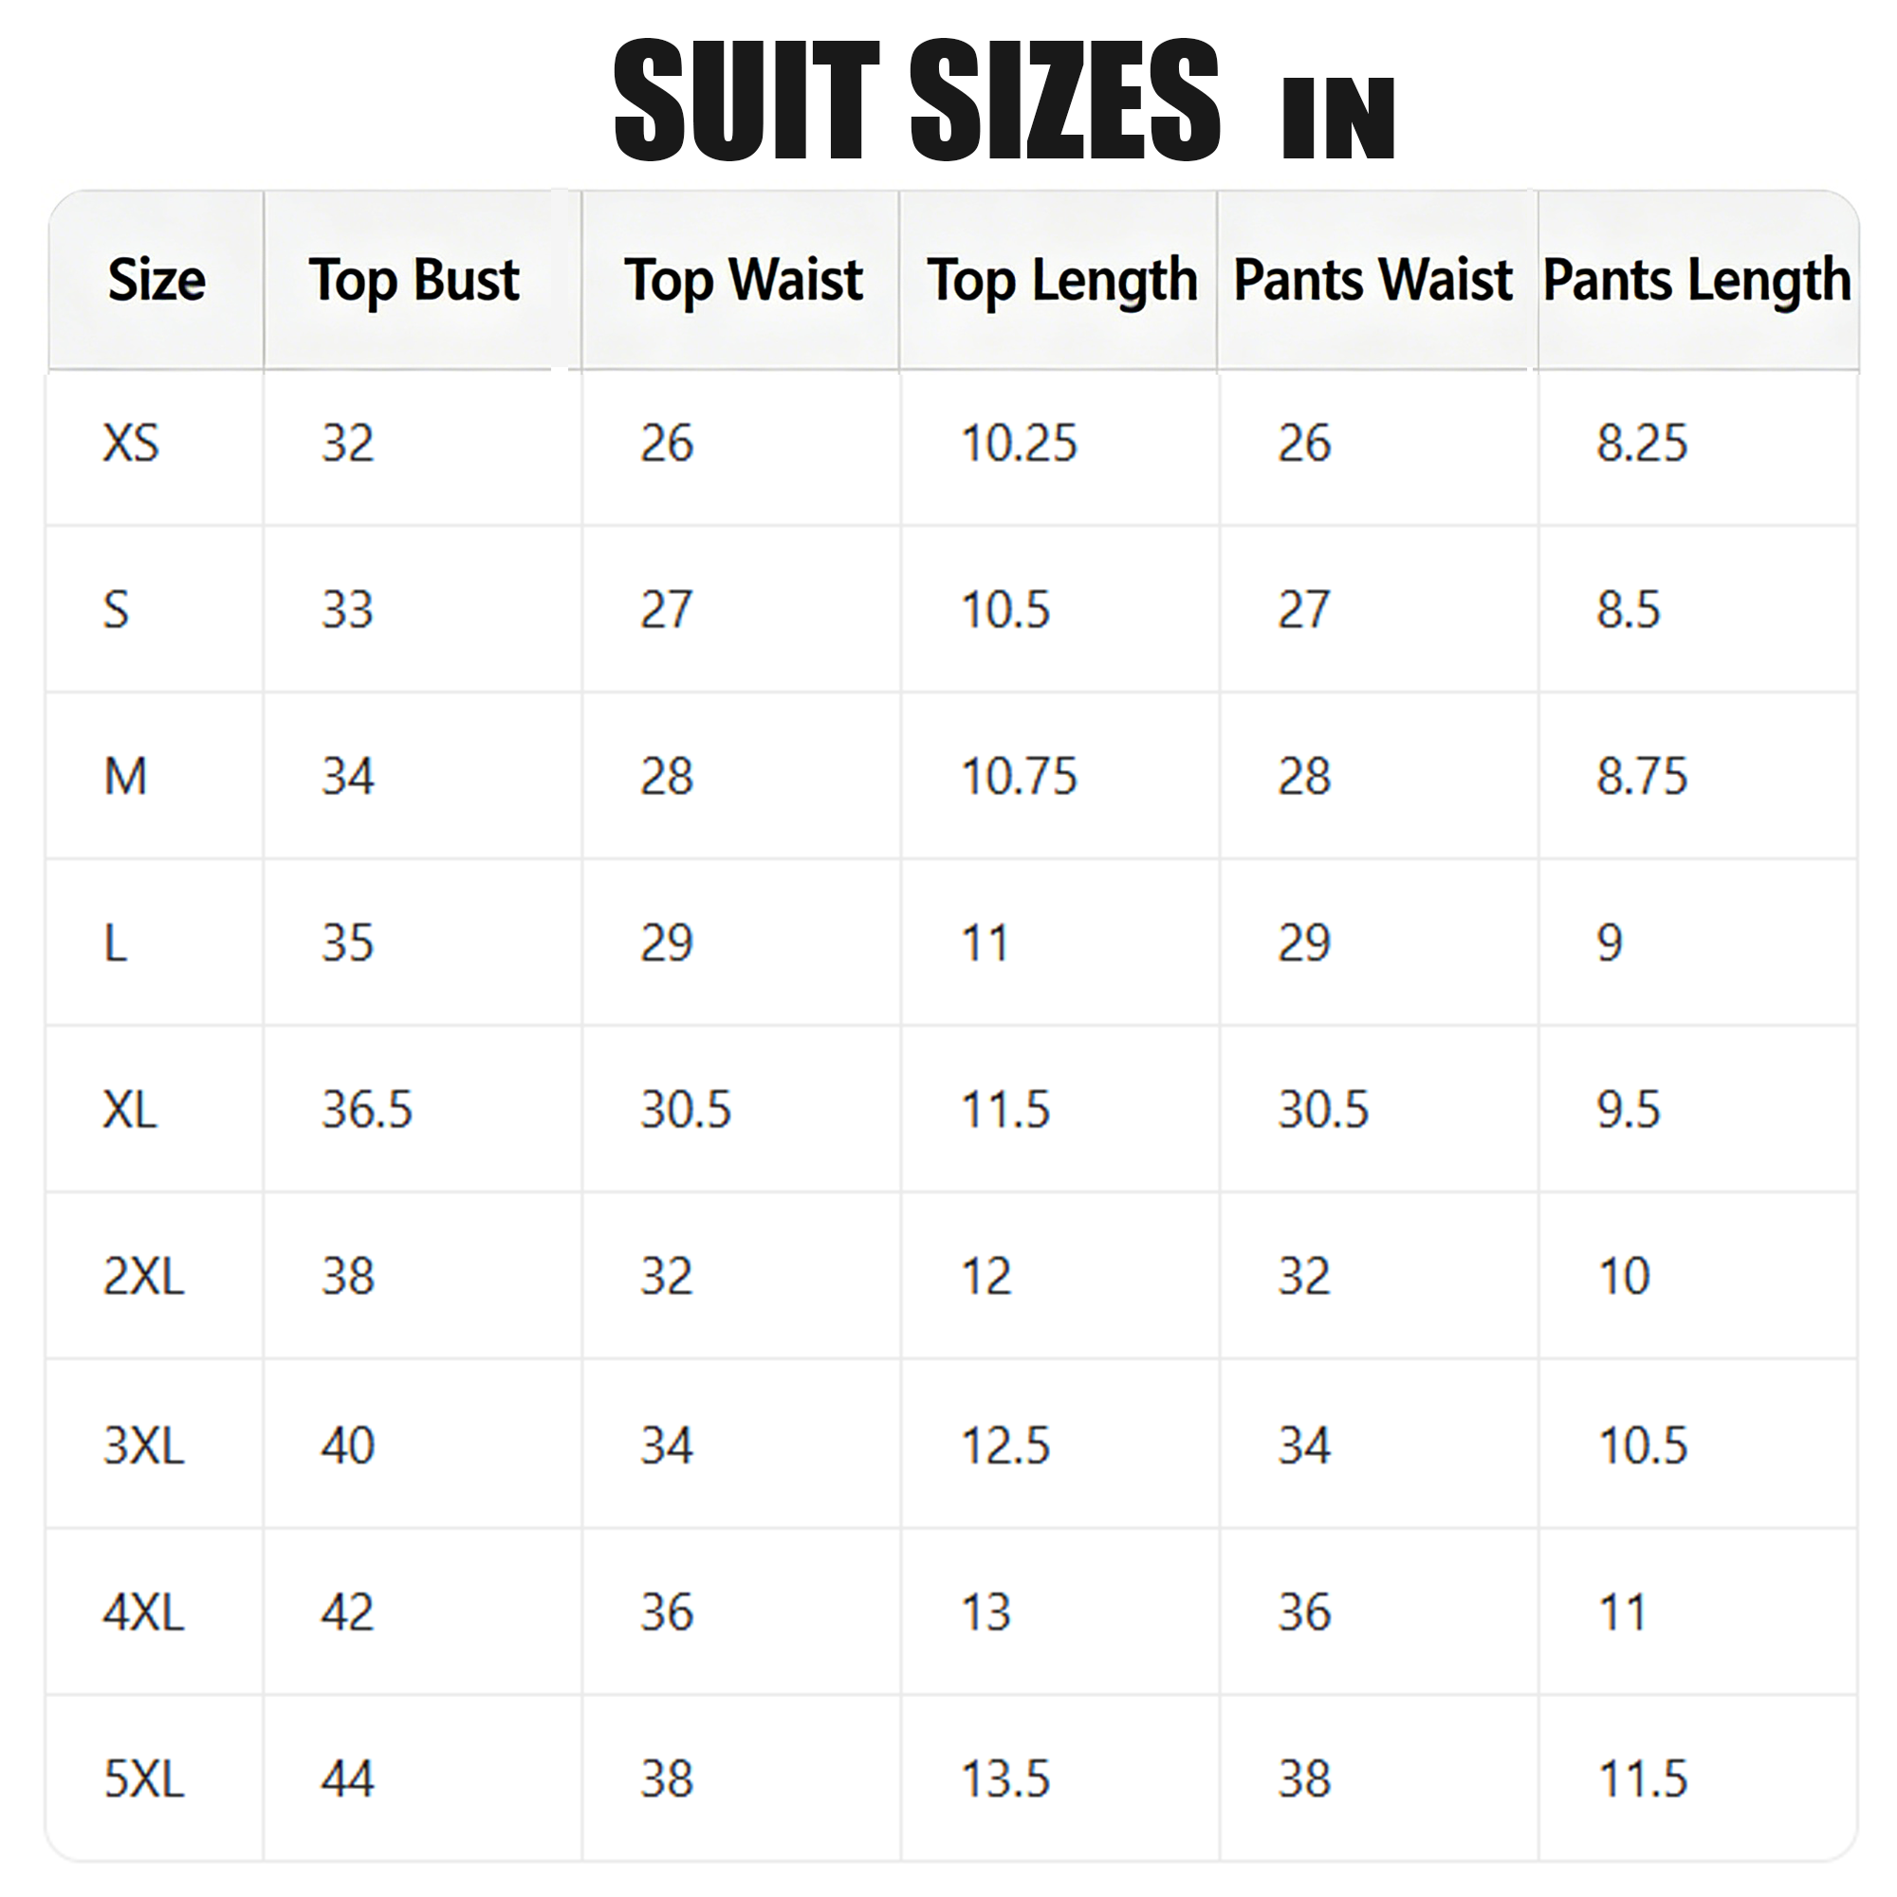Image resolution: width=1897 pixels, height=1897 pixels.
Task: Click the XS size row label
Action: click(131, 443)
